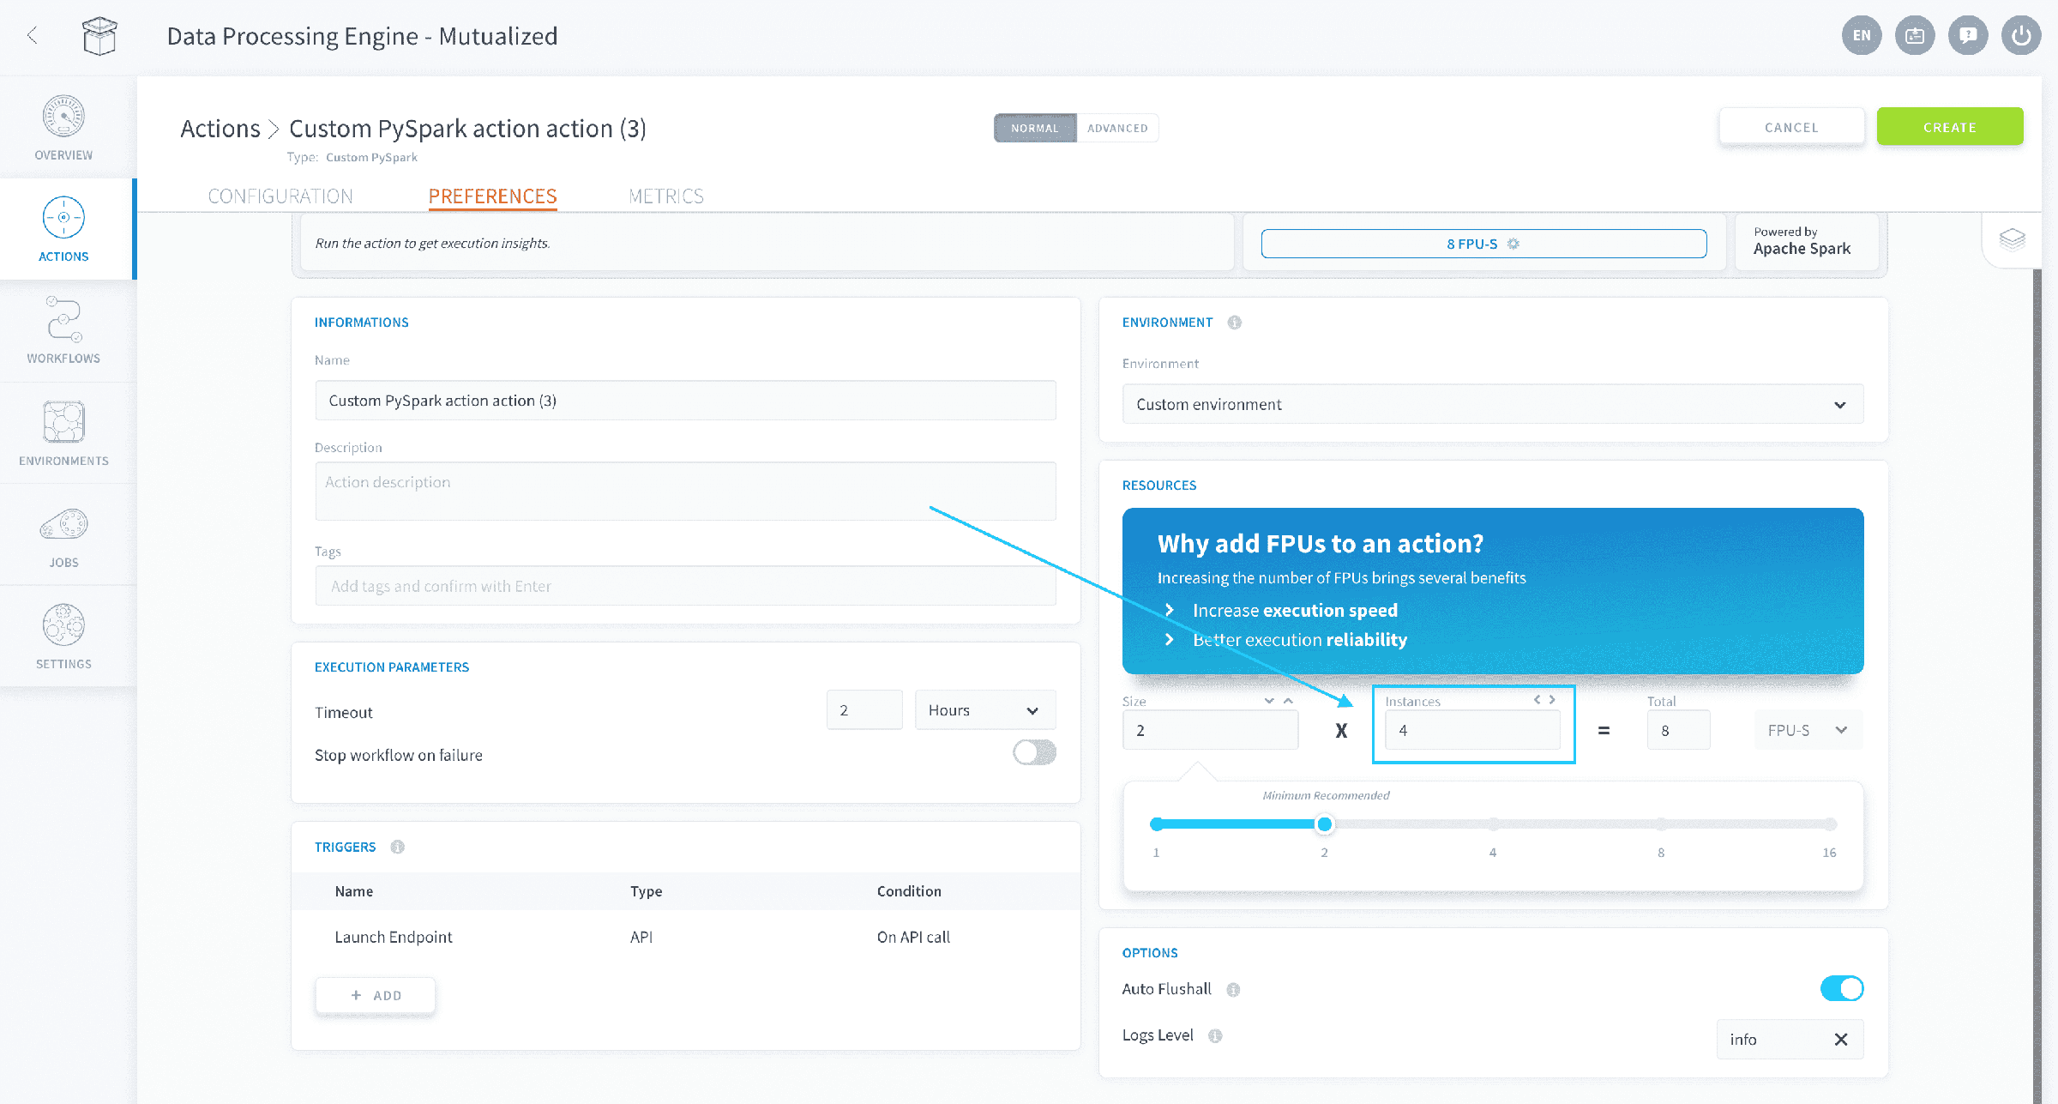Viewport: 2058px width, 1104px height.
Task: Click the CANCEL button
Action: pos(1791,127)
